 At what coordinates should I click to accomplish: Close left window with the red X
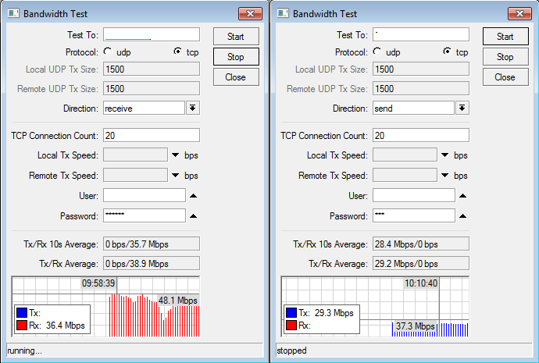(x=250, y=14)
